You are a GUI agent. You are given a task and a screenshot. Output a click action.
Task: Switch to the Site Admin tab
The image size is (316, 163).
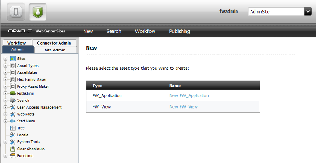55,50
